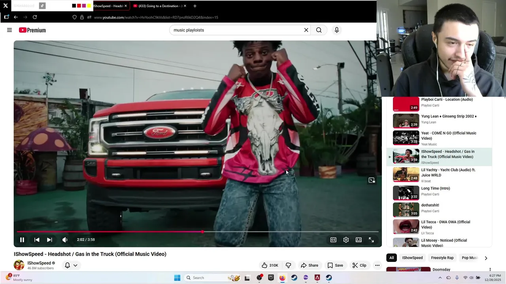Open player settings gear
Image resolution: width=506 pixels, height=284 pixels.
coord(346,240)
